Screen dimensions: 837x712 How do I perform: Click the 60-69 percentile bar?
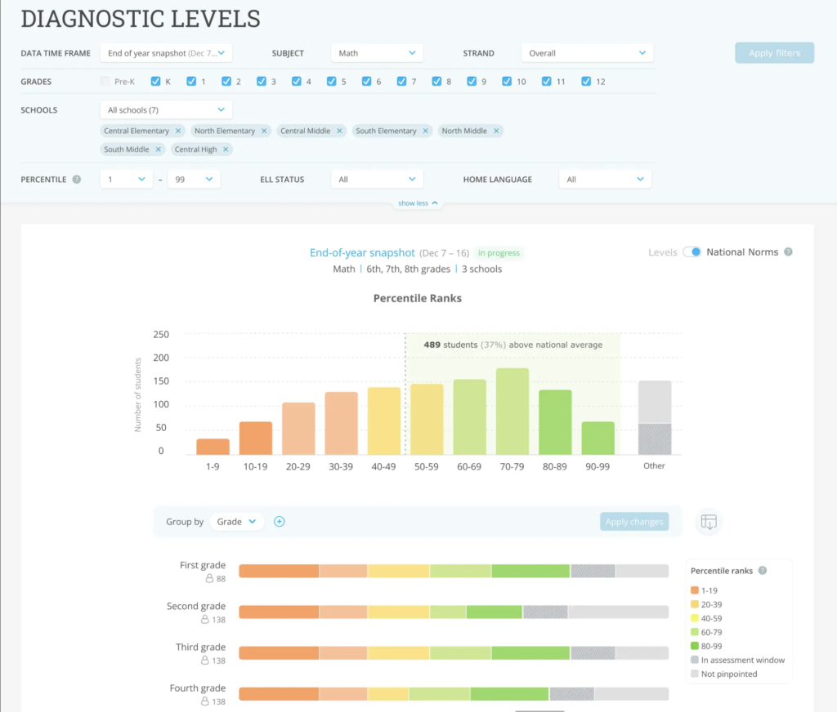470,417
